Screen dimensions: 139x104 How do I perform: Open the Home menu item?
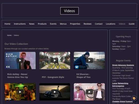point(7,24)
